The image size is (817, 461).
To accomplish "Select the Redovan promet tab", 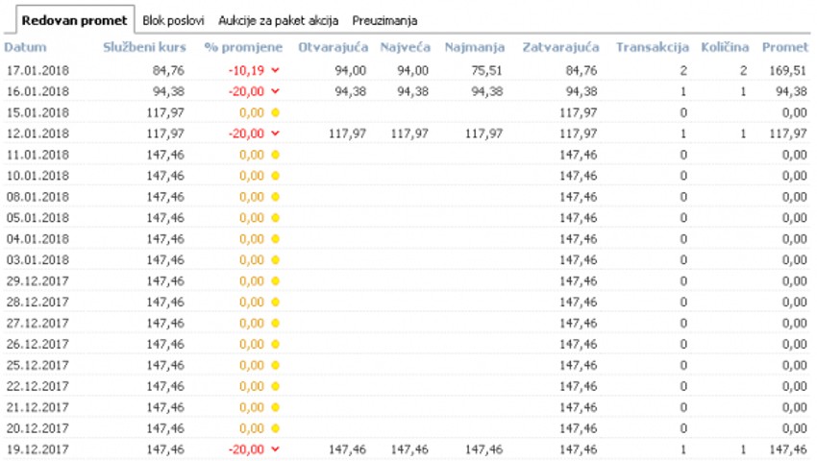I will coord(74,19).
